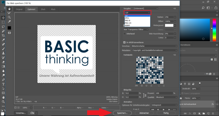Choose PNG-8 from the format list
Screen dimensions: 219x116
[x=137, y=21]
